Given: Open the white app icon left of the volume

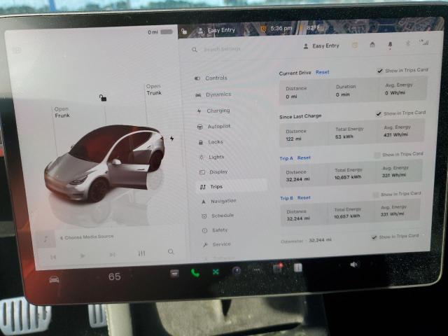Looking at the screenshot, I should pyautogui.click(x=297, y=267).
